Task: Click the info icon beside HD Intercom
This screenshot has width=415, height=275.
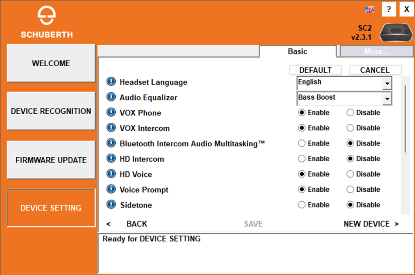Action: point(111,159)
